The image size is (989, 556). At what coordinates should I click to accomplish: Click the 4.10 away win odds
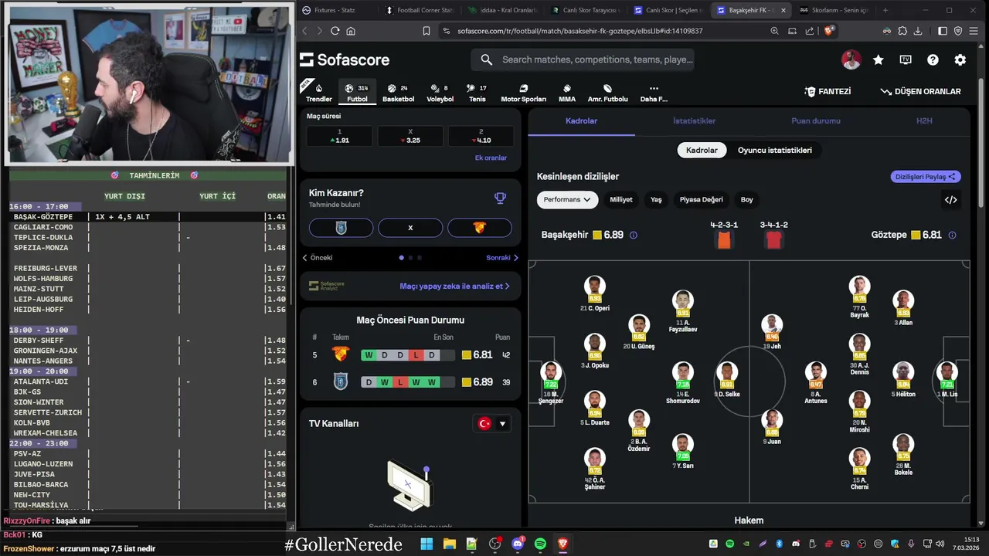481,136
